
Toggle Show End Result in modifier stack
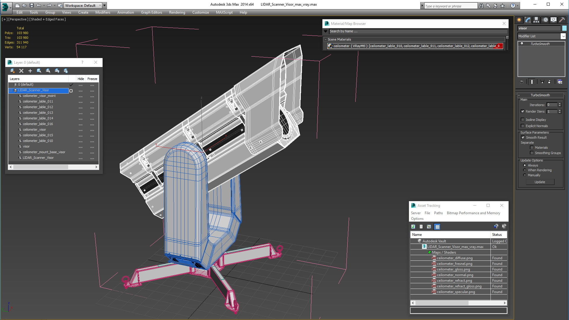(x=532, y=82)
